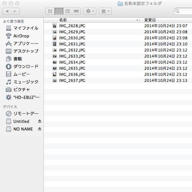192x192 pixels.
Task: Select list view mode button
Action: 59,11
